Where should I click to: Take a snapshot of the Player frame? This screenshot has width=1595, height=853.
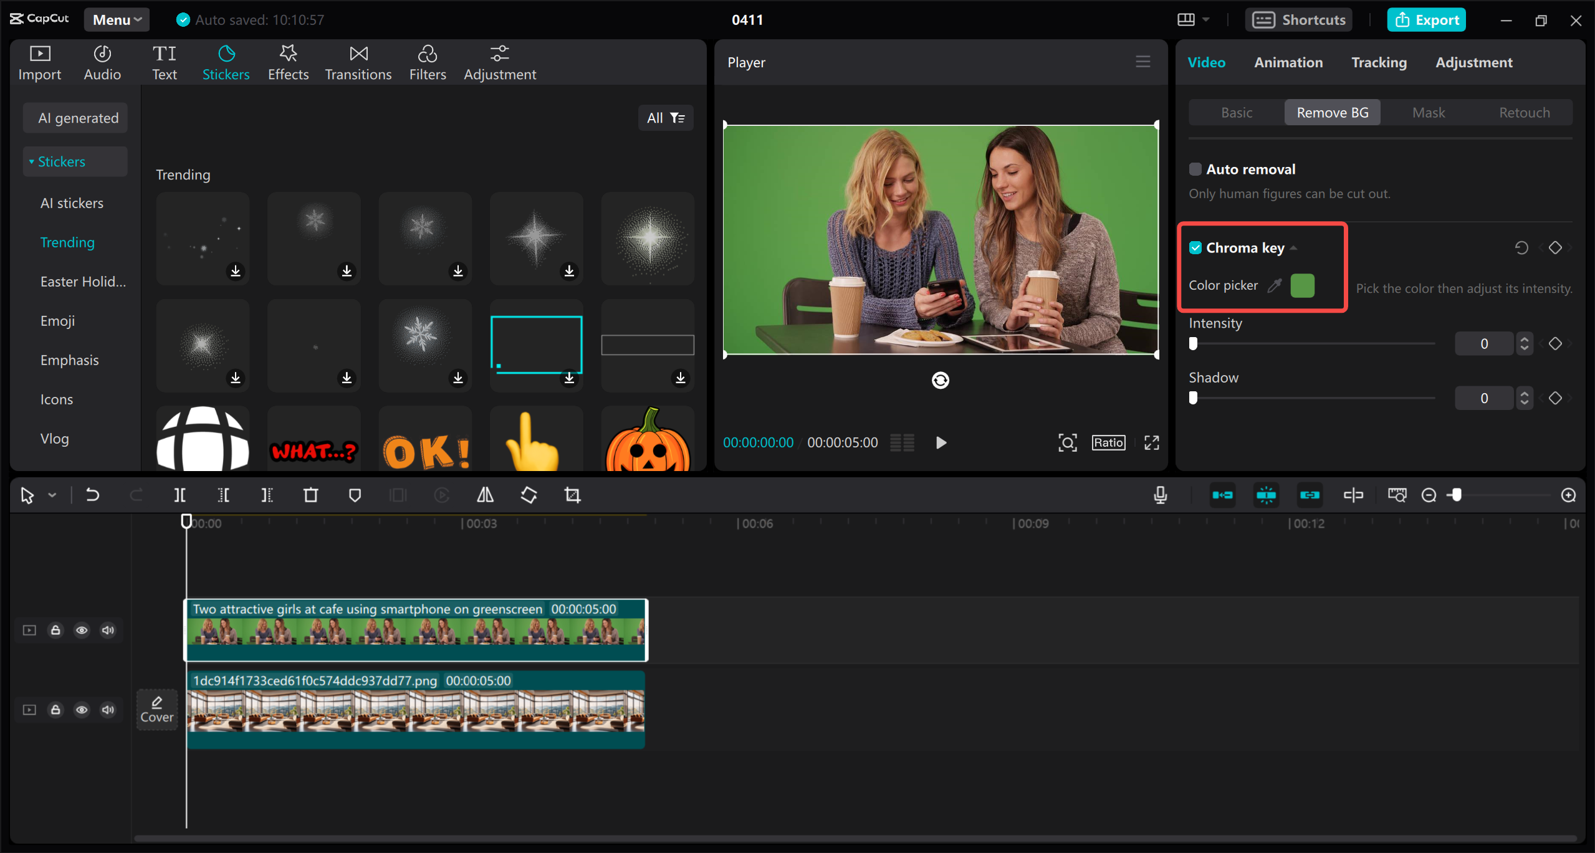(1067, 442)
